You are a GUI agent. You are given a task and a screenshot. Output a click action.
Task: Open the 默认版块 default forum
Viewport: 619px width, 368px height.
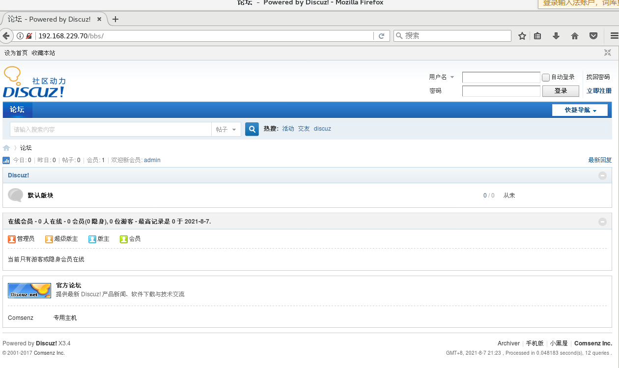(40, 195)
